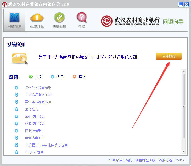
Task: Click the 立即检测 button
Action: click(x=169, y=56)
